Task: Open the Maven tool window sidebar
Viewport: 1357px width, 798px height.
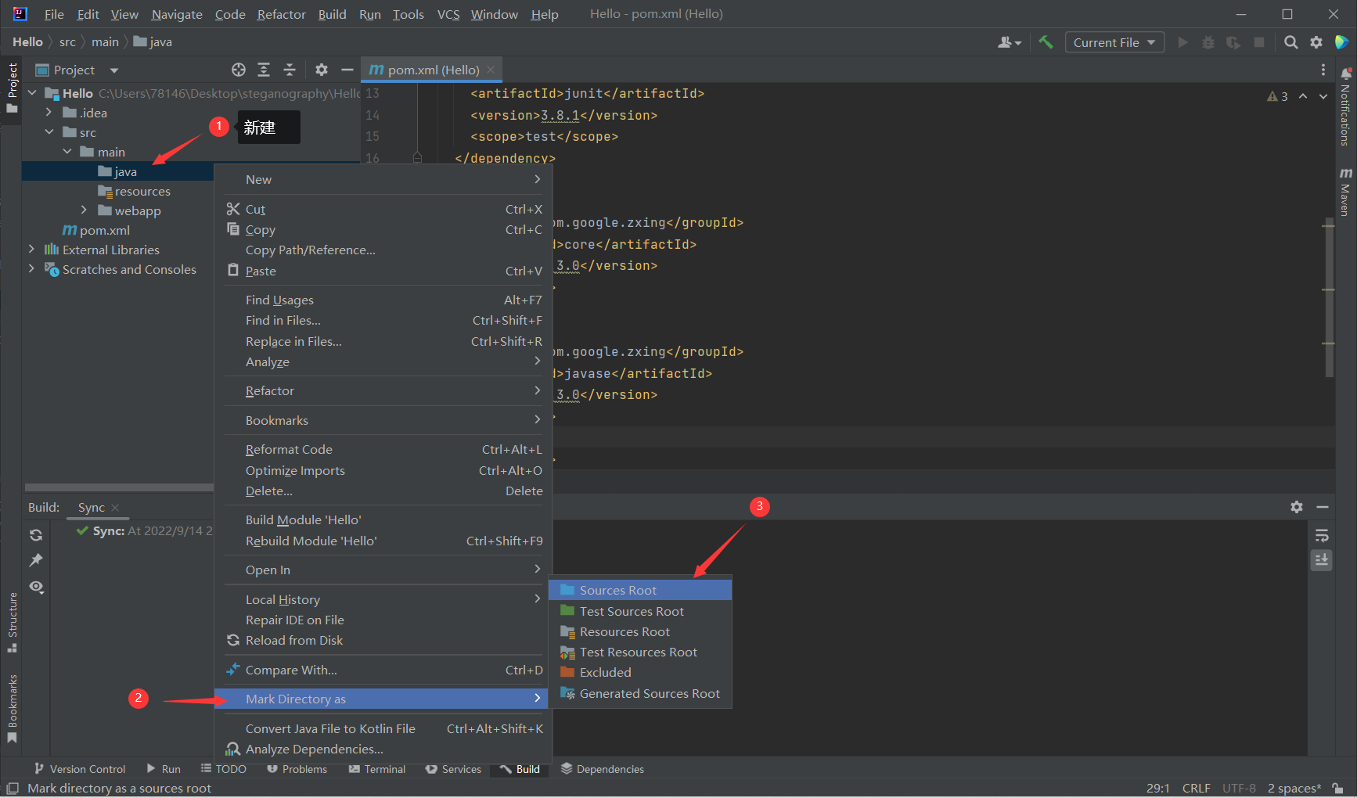Action: pyautogui.click(x=1345, y=192)
